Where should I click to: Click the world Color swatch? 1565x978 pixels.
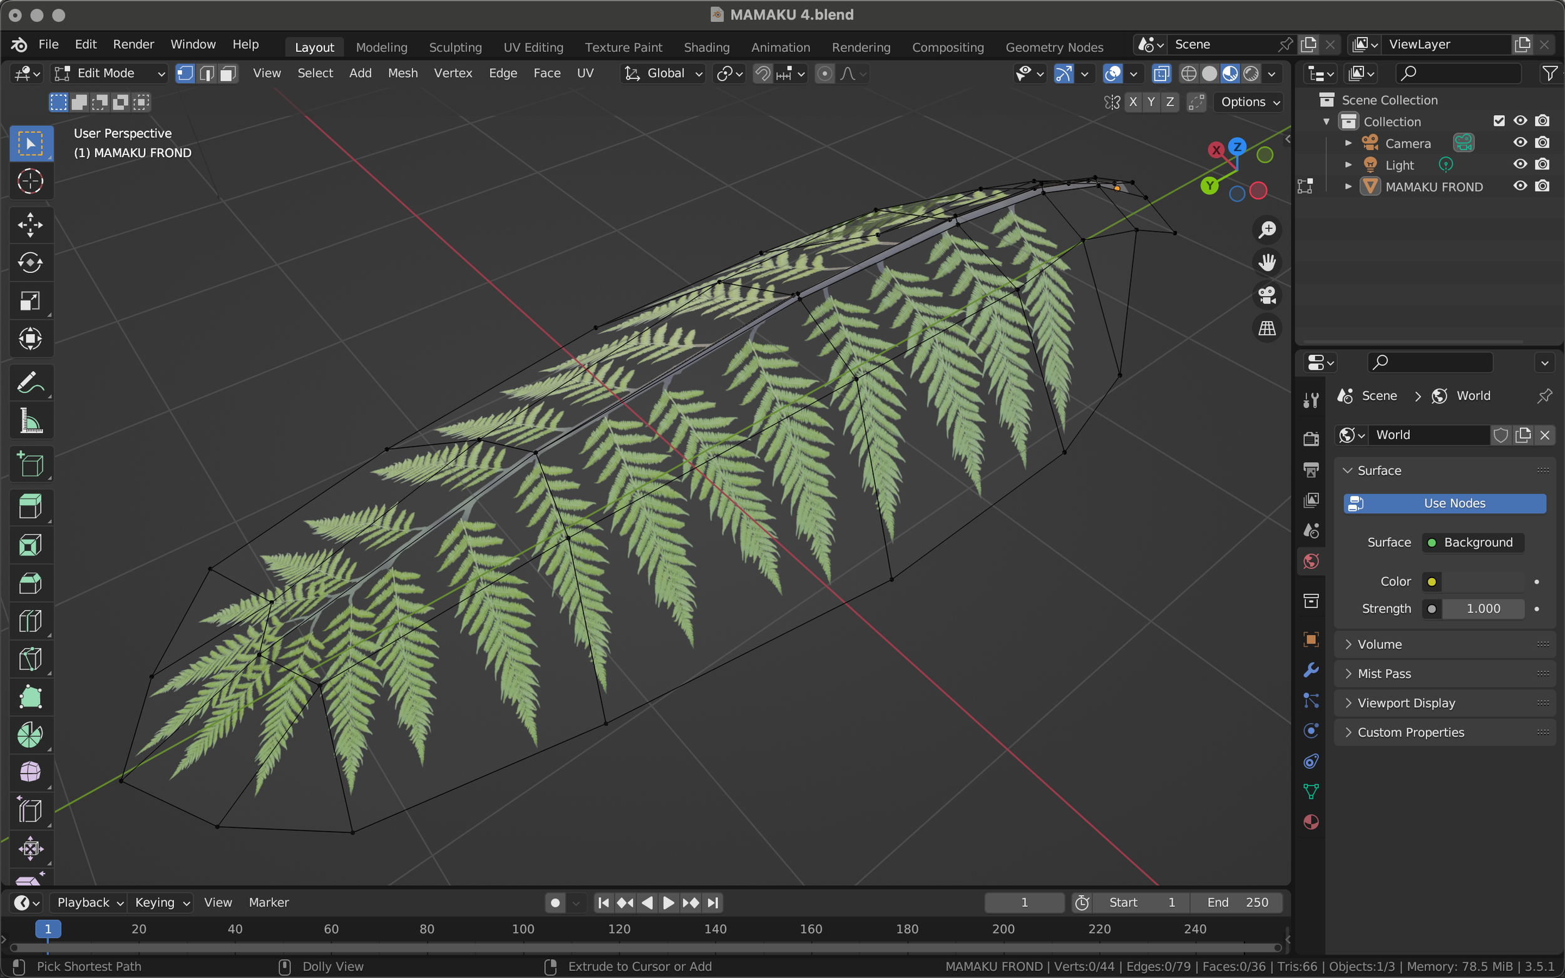[x=1483, y=581]
